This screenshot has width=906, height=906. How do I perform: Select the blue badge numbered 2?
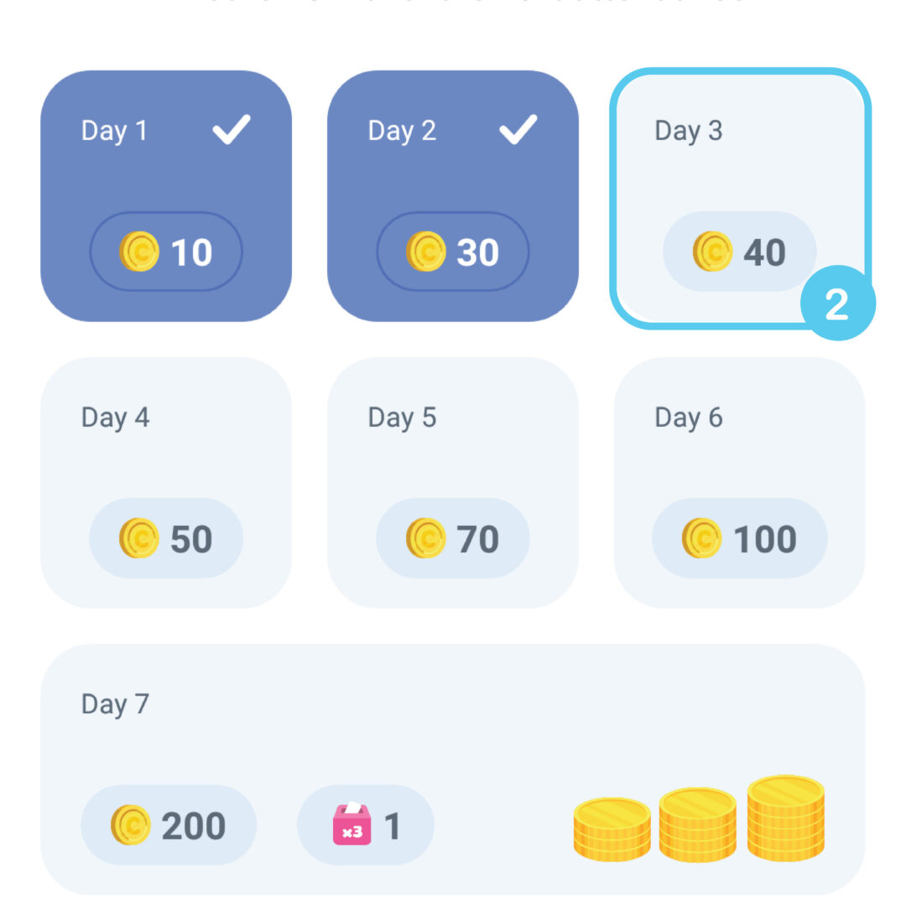pyautogui.click(x=837, y=304)
